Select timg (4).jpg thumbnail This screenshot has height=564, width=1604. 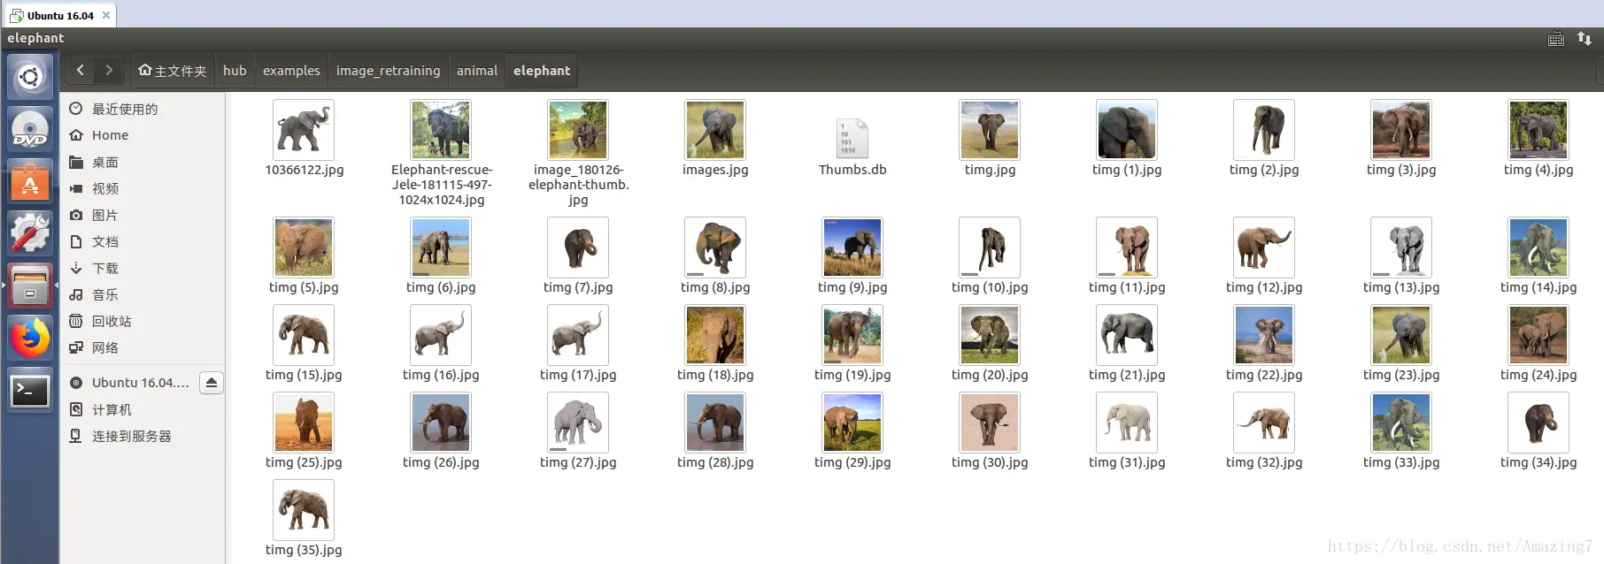tap(1538, 129)
